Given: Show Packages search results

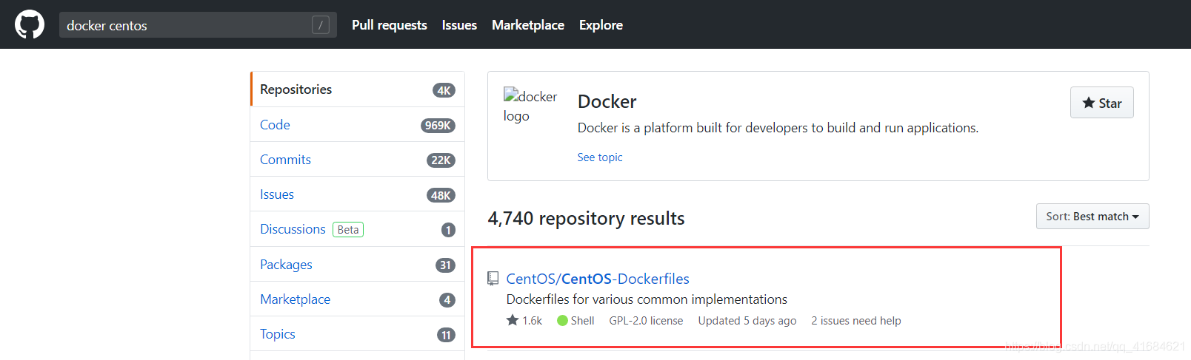Looking at the screenshot, I should [x=358, y=265].
